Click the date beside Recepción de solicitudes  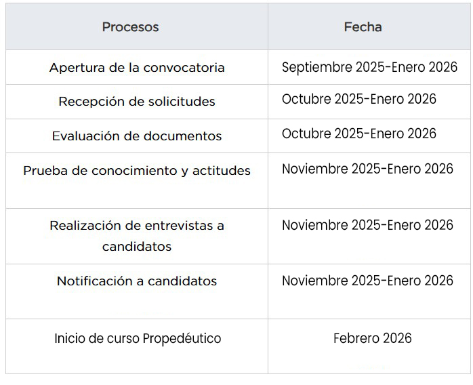pos(359,99)
